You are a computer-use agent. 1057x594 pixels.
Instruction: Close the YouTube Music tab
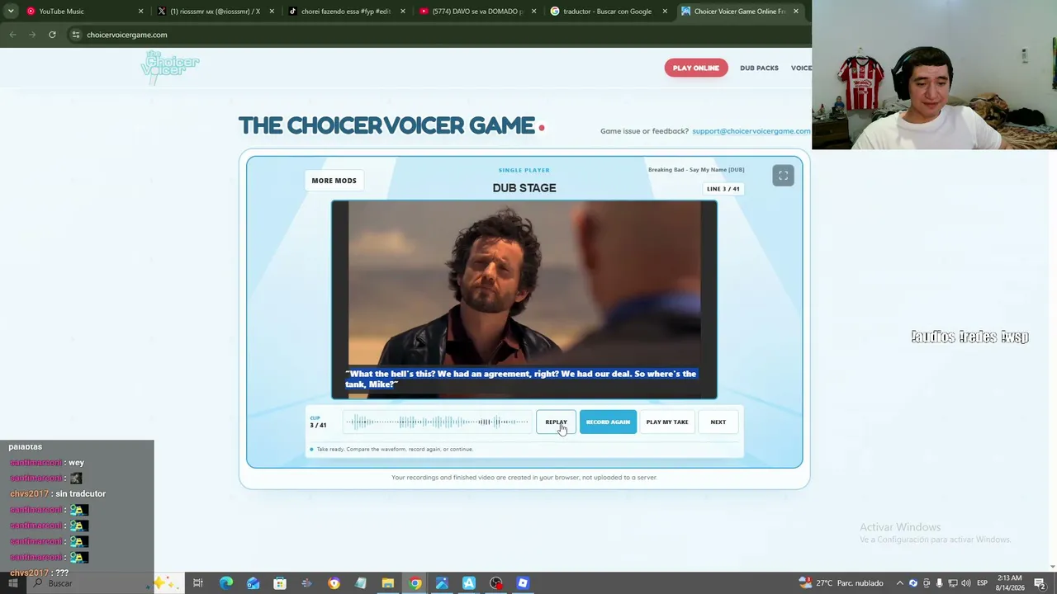tap(140, 12)
